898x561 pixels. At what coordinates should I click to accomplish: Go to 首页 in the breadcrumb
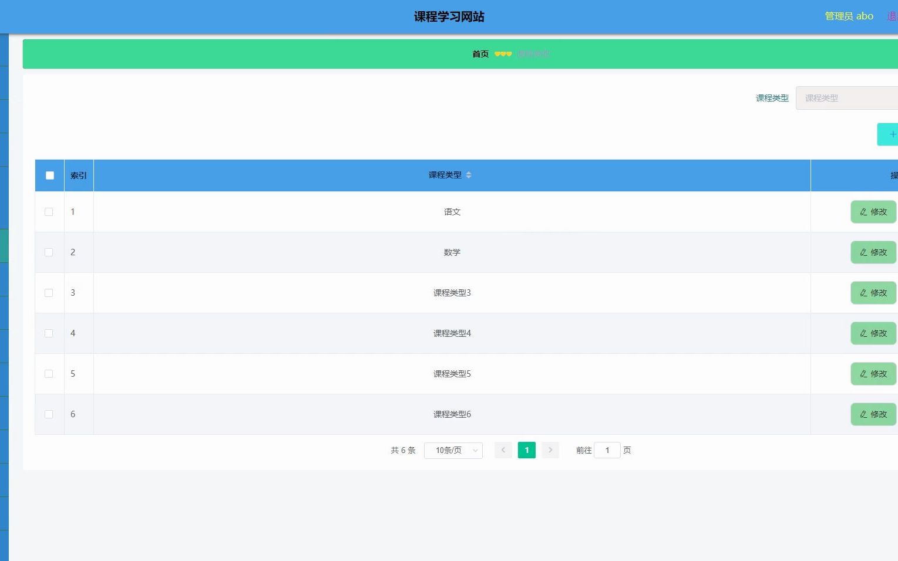point(480,54)
